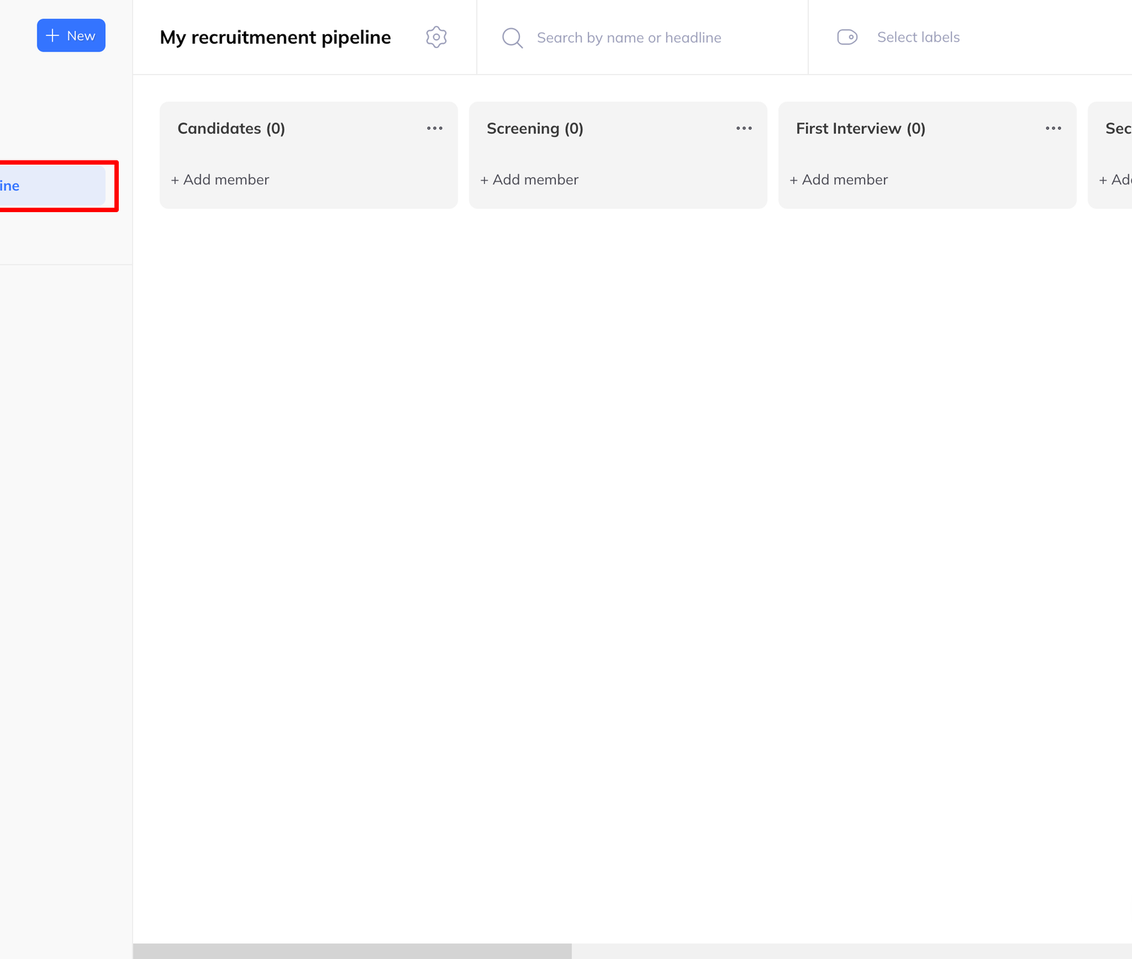1132x959 pixels.
Task: Open First Interview column three-dot menu
Action: [x=1053, y=128]
